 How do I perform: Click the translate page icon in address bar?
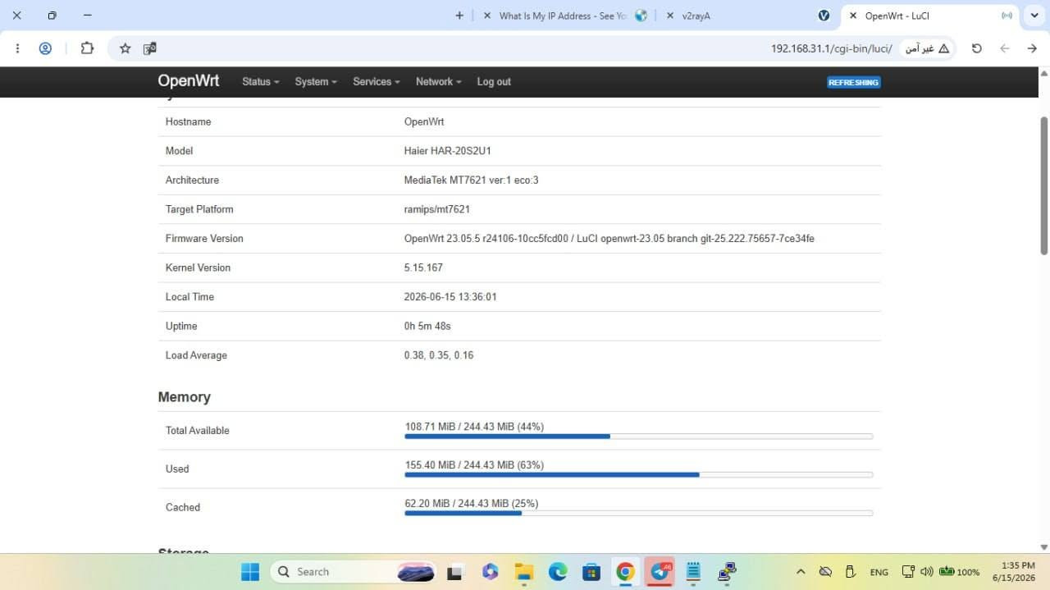(x=149, y=48)
